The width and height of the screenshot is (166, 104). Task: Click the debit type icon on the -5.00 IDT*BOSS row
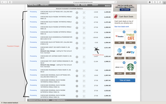point(77,43)
